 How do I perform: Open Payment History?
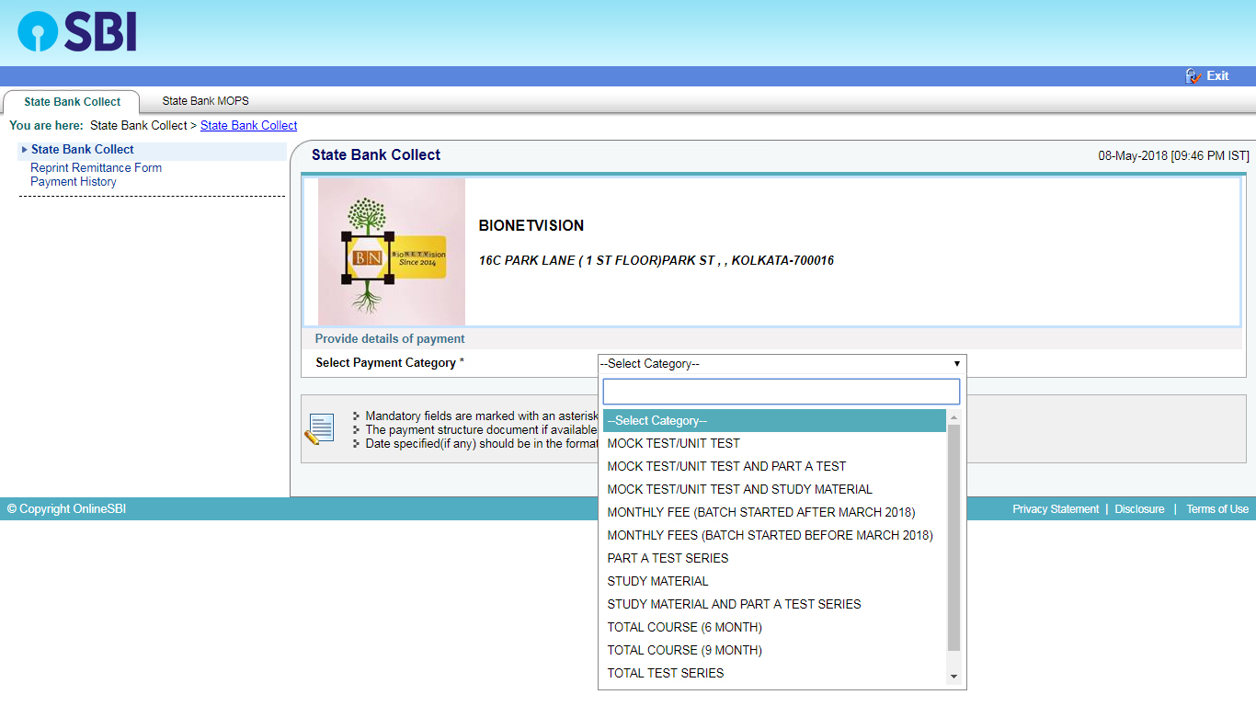tap(74, 182)
